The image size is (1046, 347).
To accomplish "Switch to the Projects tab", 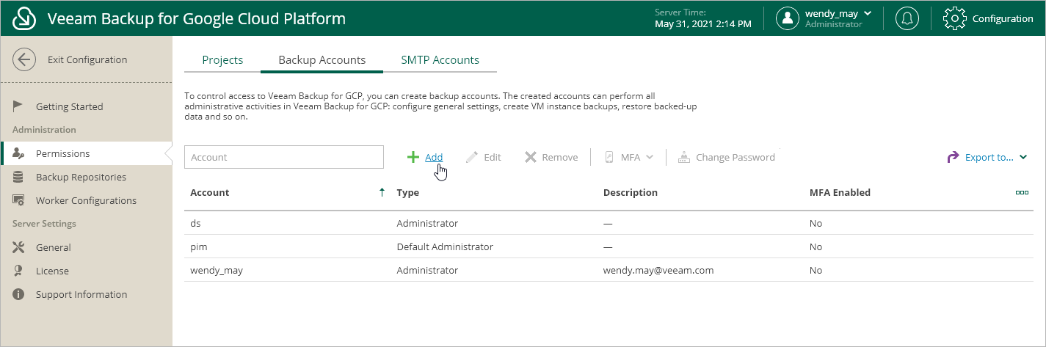I will (222, 60).
